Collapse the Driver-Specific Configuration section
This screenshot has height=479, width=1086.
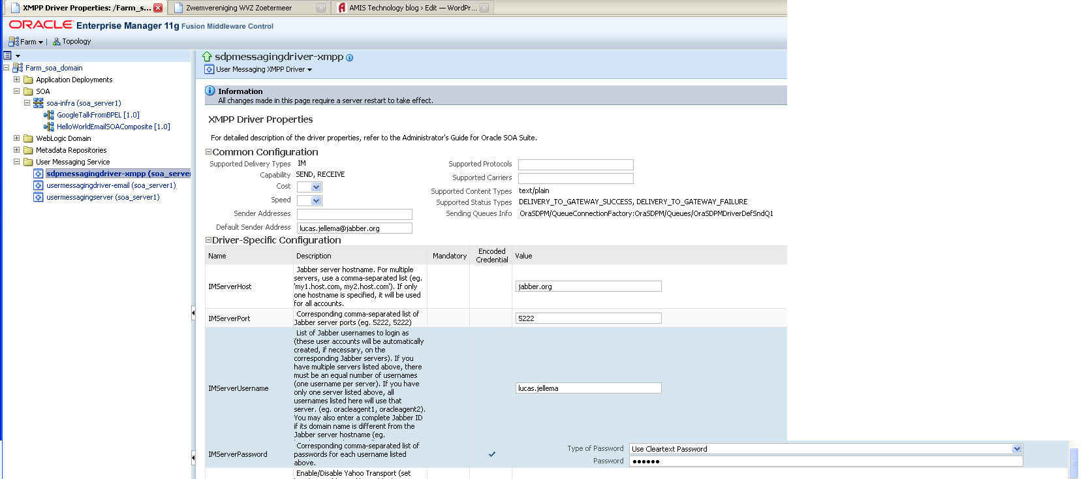[x=208, y=240]
